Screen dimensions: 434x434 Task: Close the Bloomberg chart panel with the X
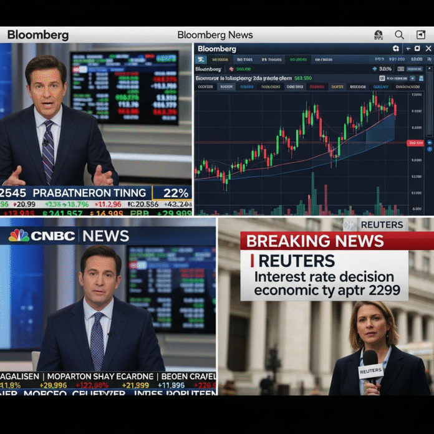tap(428, 49)
